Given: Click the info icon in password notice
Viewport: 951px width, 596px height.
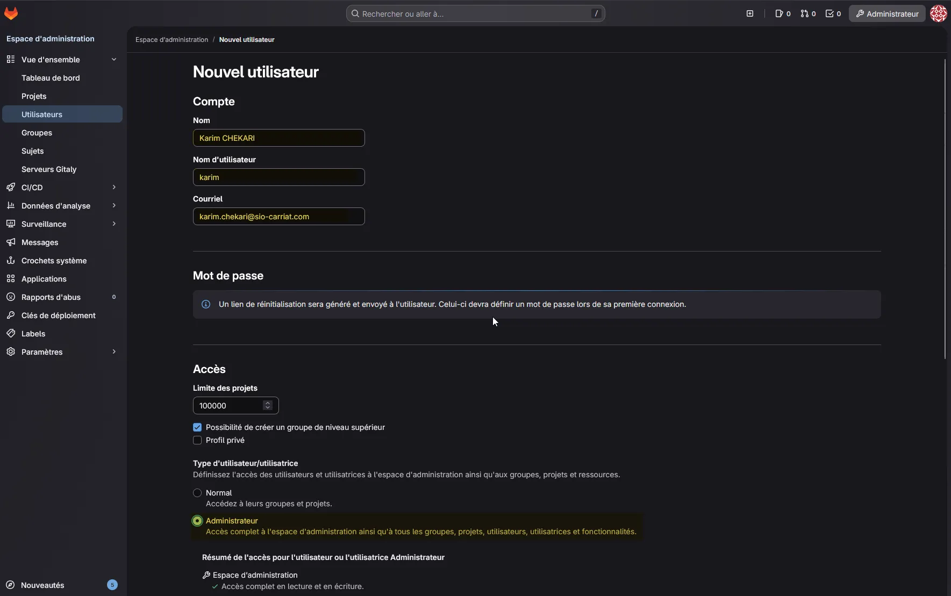Looking at the screenshot, I should click(206, 304).
